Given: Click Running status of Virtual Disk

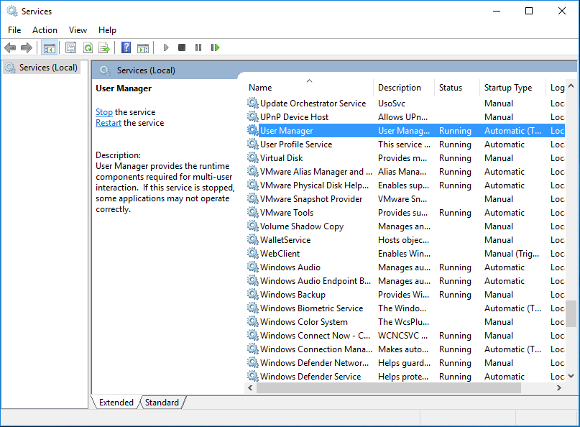Looking at the screenshot, I should tap(455, 158).
